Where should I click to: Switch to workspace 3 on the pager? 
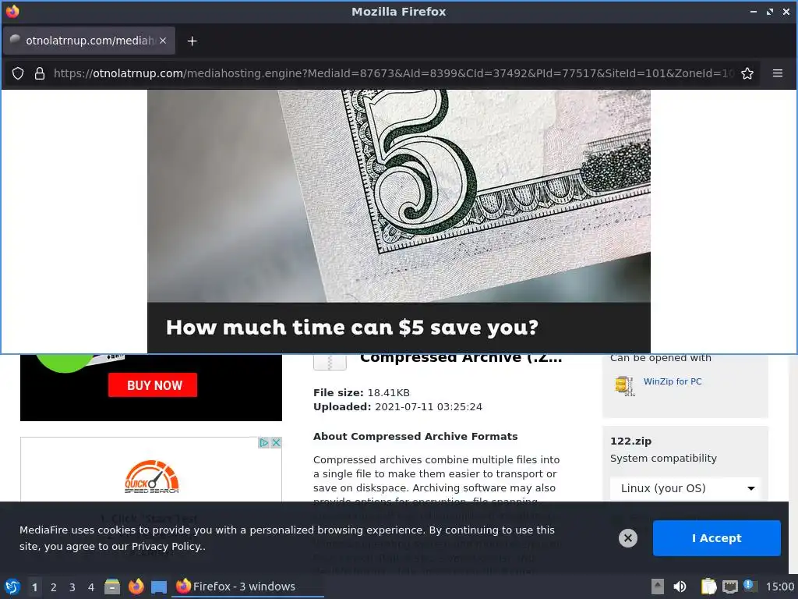tap(72, 587)
